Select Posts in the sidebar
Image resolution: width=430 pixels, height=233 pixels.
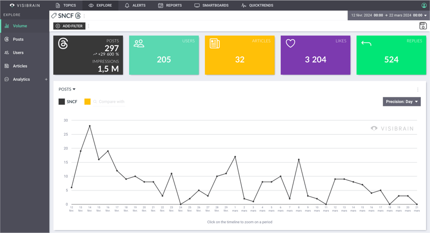click(x=25, y=39)
